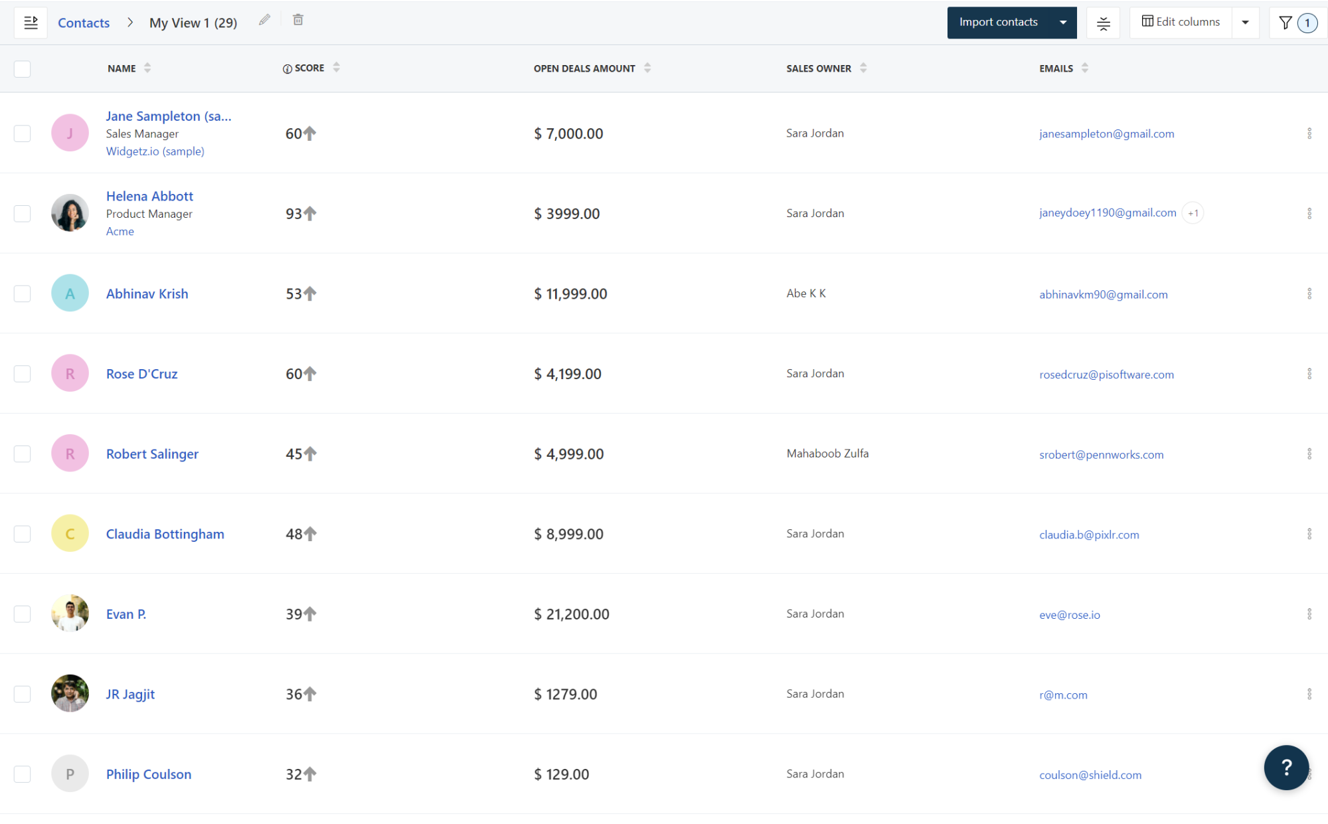Open the filter funnel icon

(1286, 23)
